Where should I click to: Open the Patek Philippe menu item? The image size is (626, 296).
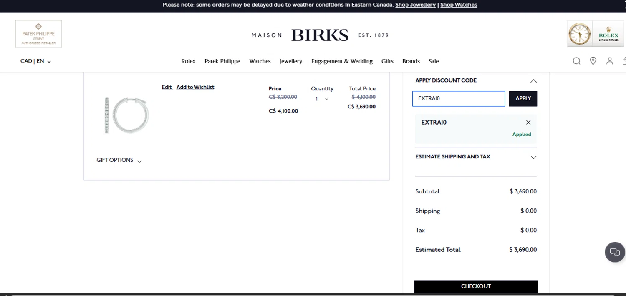[x=222, y=61]
